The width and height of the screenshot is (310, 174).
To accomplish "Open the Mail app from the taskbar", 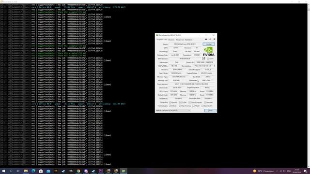I will (x=48, y=171).
